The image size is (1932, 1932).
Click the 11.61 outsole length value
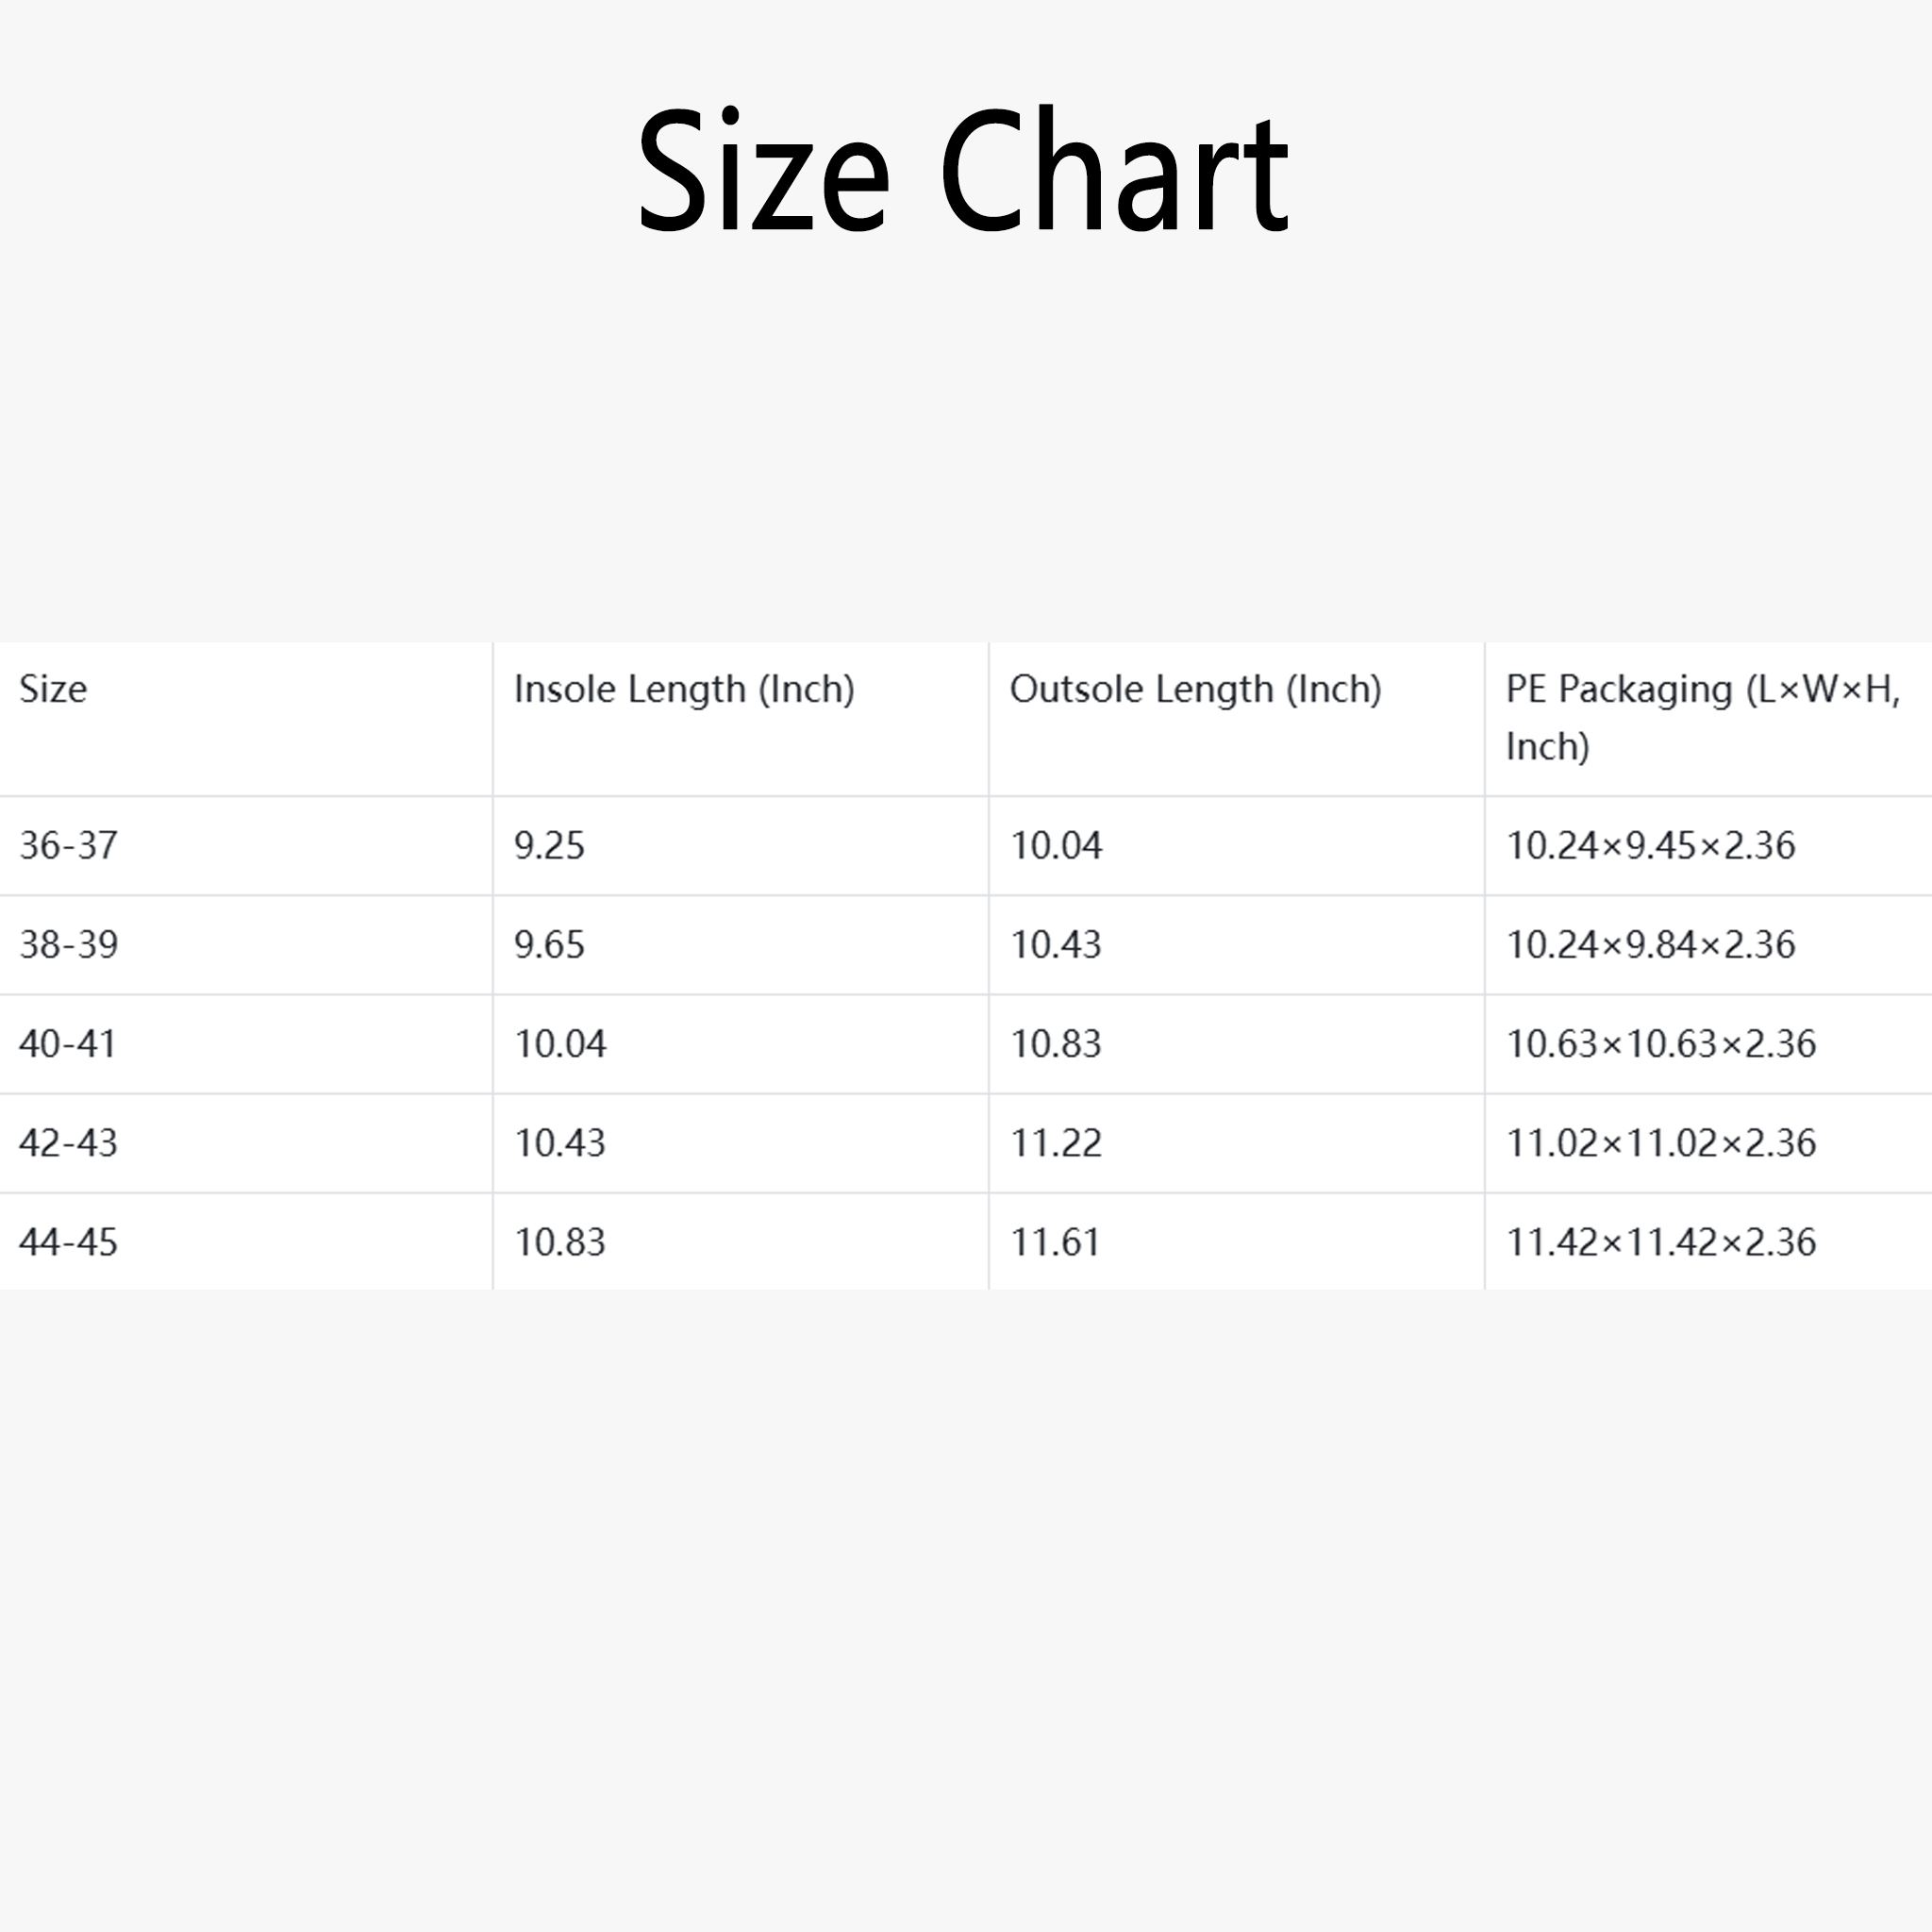click(1055, 1242)
